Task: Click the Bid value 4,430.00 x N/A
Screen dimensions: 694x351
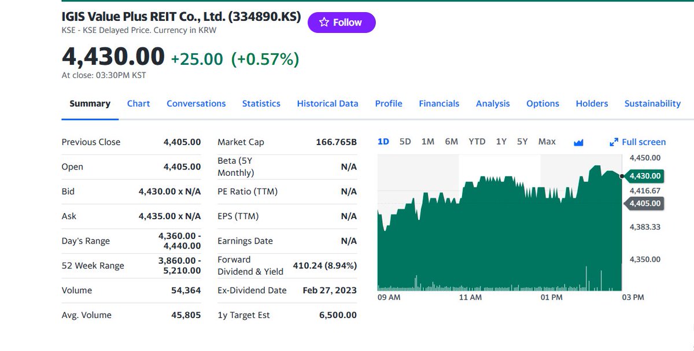Action: [x=169, y=191]
